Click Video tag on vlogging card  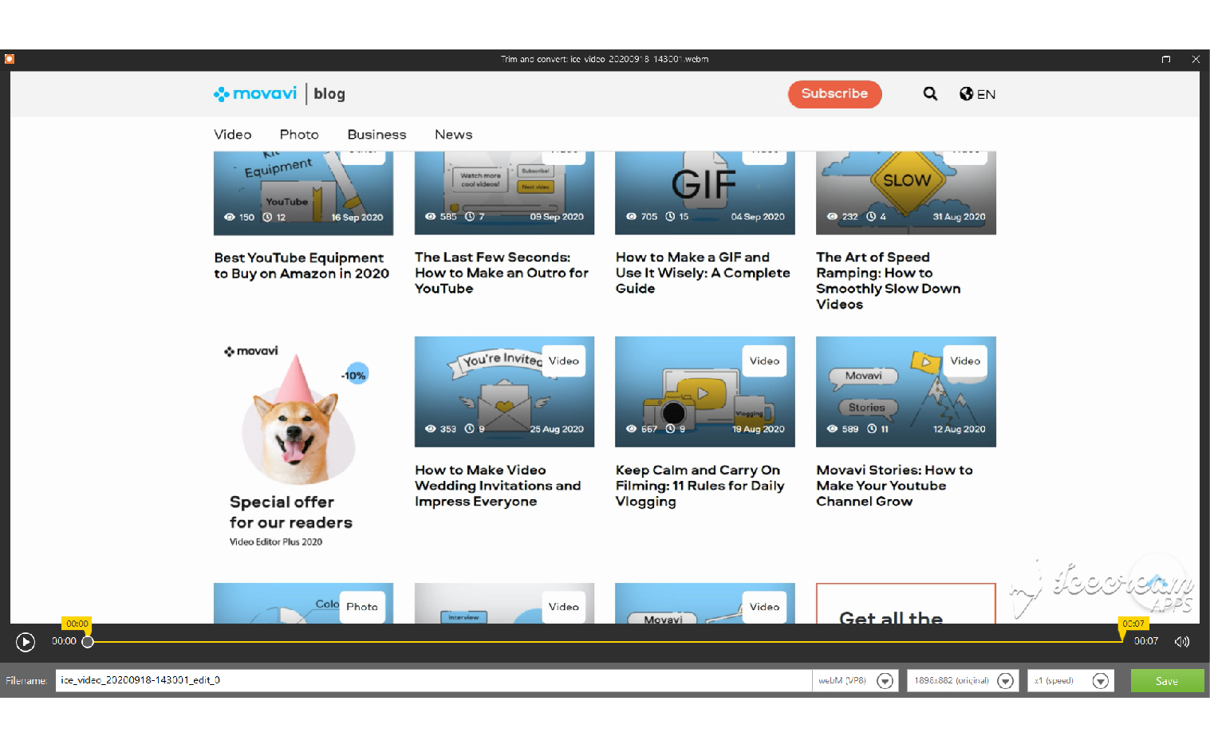point(764,360)
